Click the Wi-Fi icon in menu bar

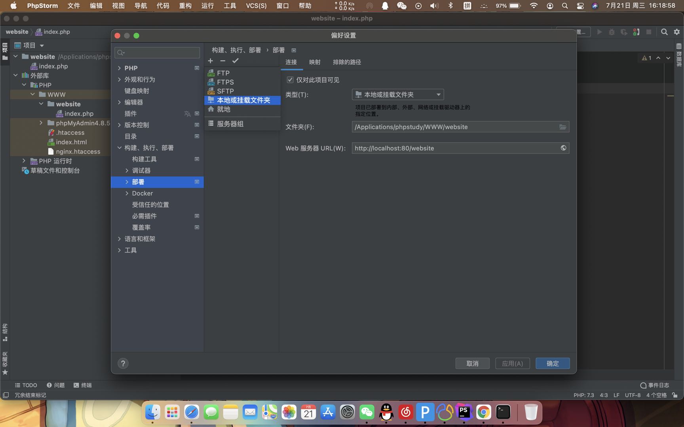[534, 6]
